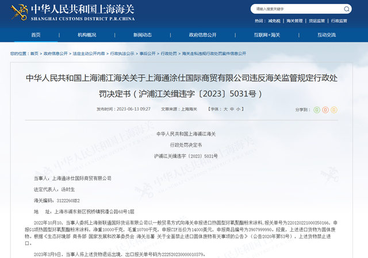This screenshot has height=258, width=368.
Task: Open the 新闻动态 navigation tab
Action: point(143,35)
